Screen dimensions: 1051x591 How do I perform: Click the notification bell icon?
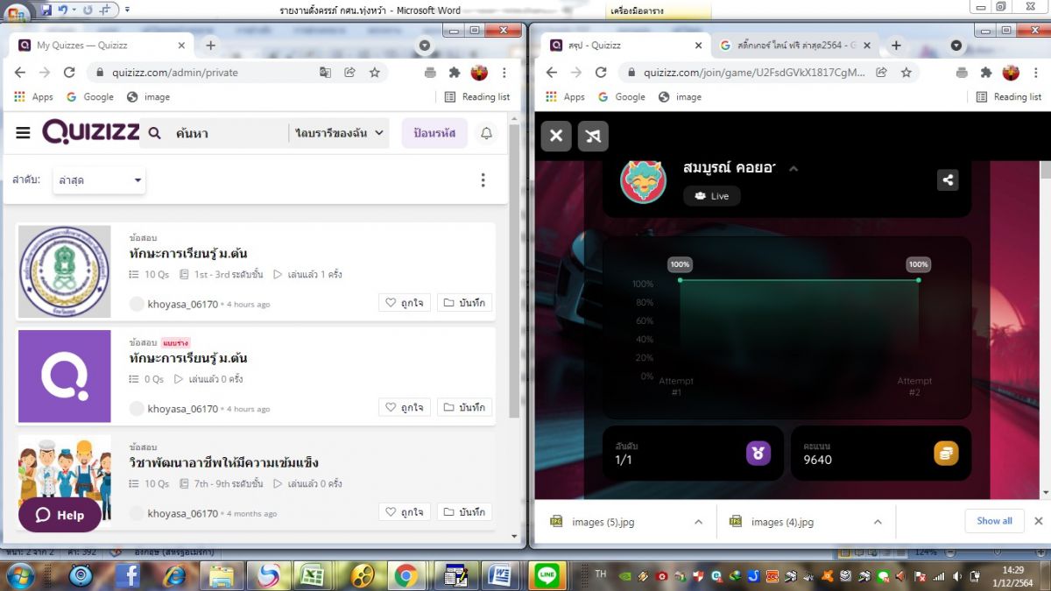(x=486, y=133)
